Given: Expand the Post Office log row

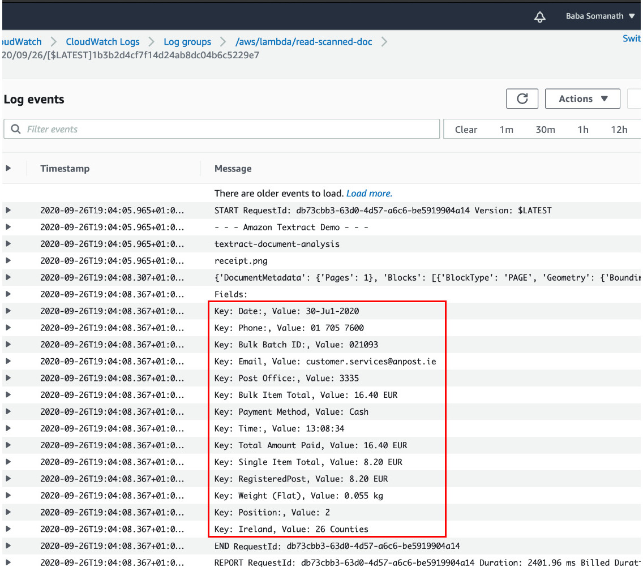Looking at the screenshot, I should (x=8, y=379).
